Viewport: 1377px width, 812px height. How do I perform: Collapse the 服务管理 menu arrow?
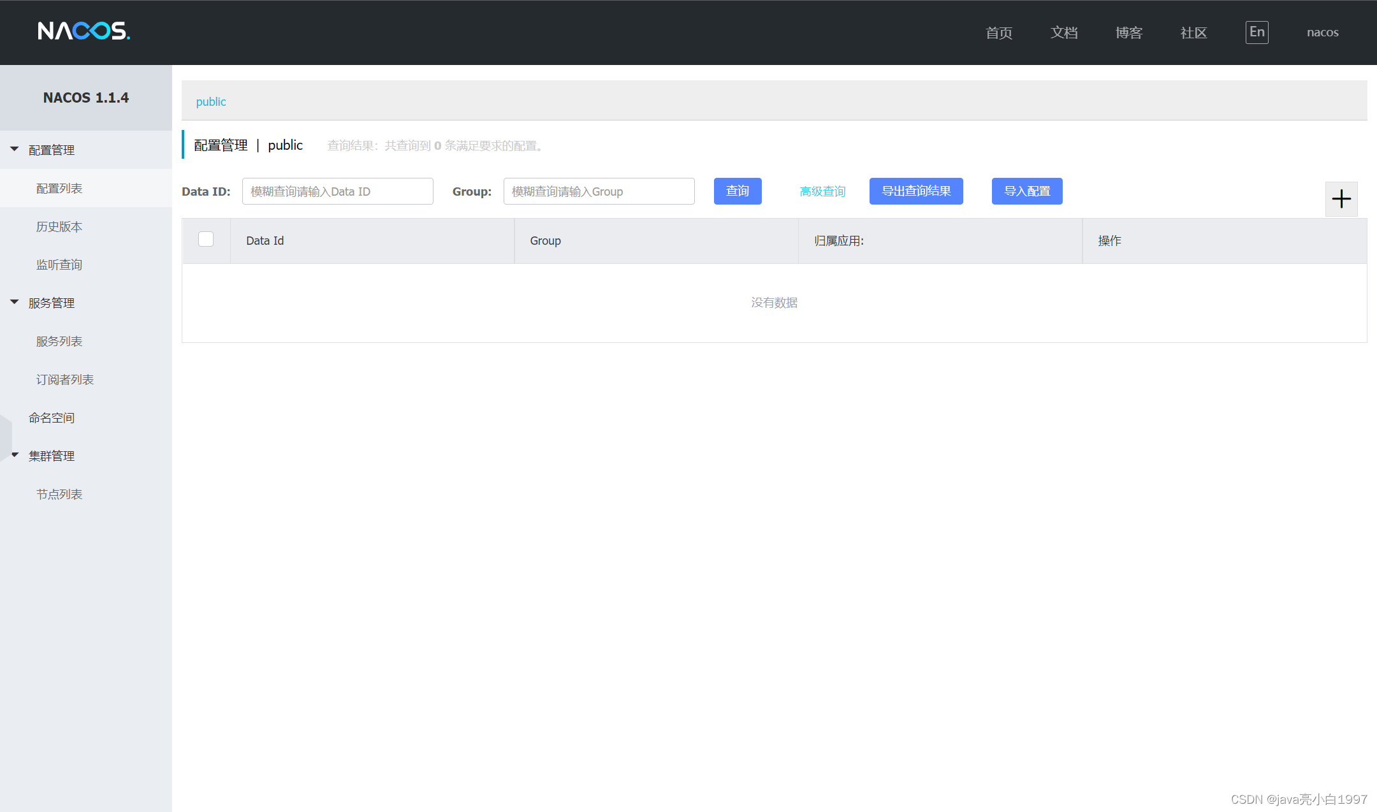click(x=15, y=302)
